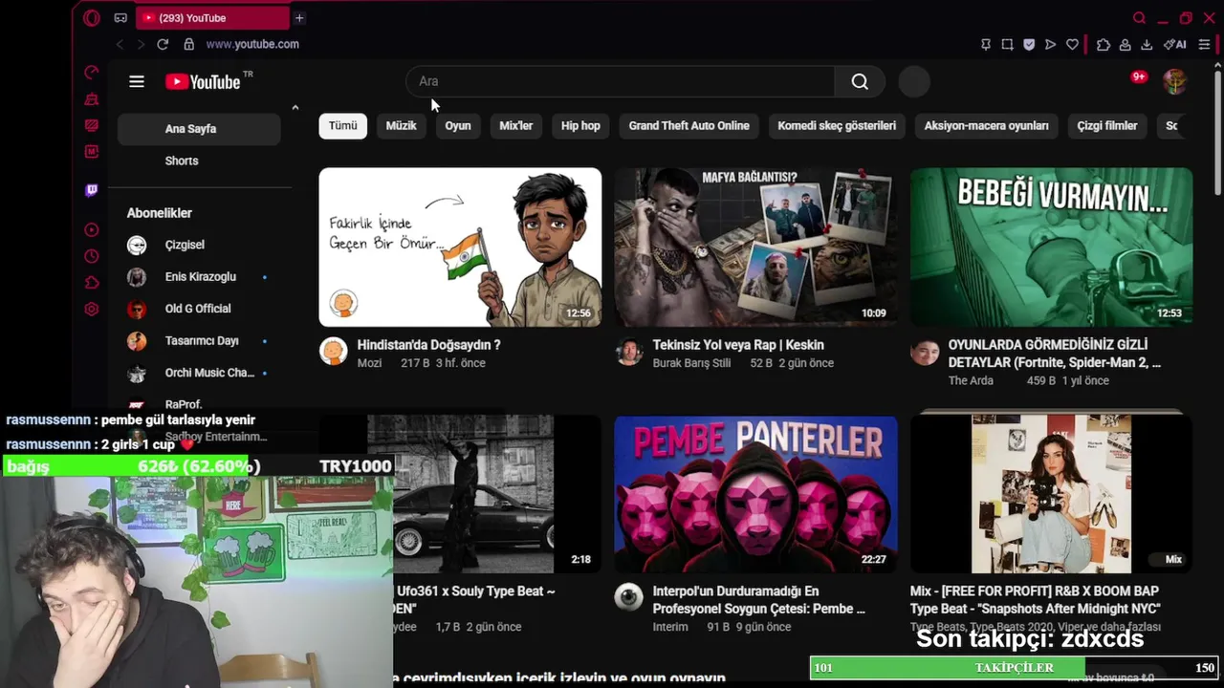Select the Mix'ler filter chip
1224x688 pixels.
click(x=516, y=126)
